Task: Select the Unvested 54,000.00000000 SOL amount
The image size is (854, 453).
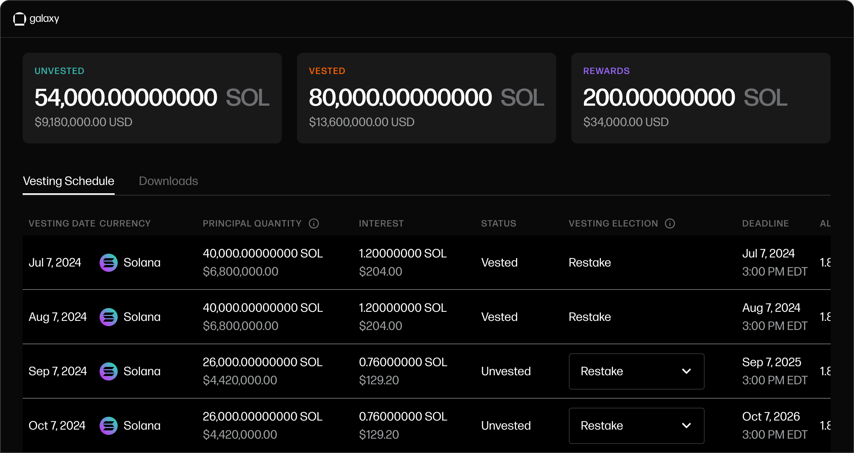Action: [152, 97]
